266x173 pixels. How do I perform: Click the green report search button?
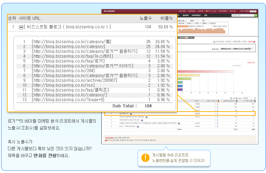[x=256, y=16]
